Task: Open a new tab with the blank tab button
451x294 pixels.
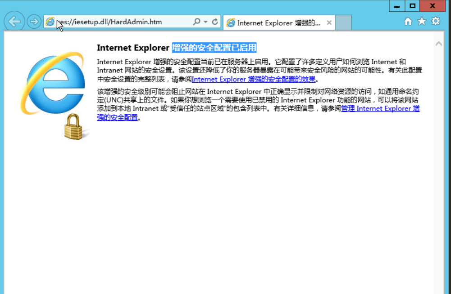Action: coord(343,22)
